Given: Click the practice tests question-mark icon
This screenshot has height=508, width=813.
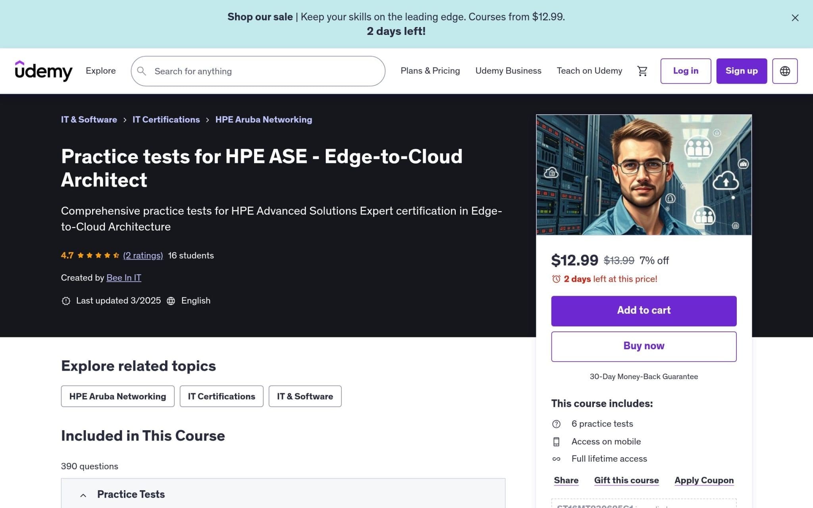Looking at the screenshot, I should point(556,424).
